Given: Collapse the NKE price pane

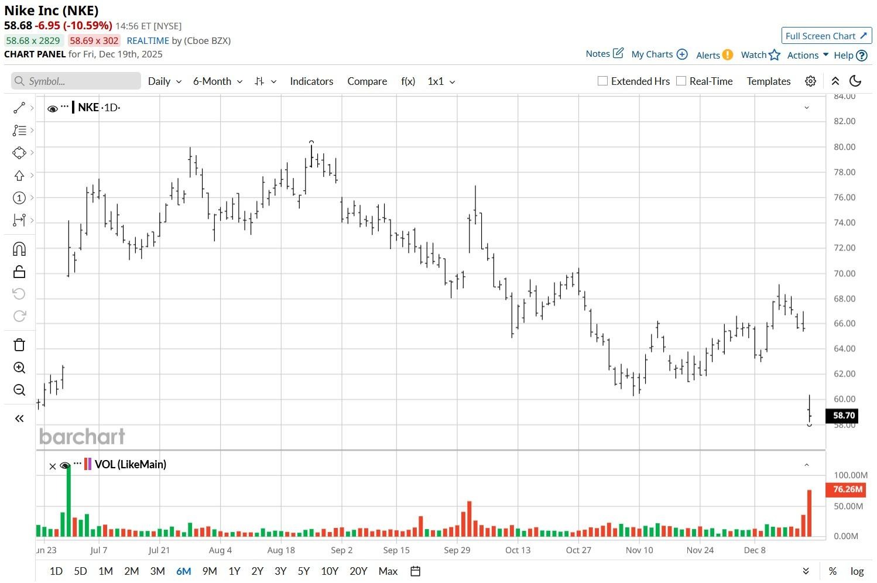Looking at the screenshot, I should pyautogui.click(x=807, y=108).
